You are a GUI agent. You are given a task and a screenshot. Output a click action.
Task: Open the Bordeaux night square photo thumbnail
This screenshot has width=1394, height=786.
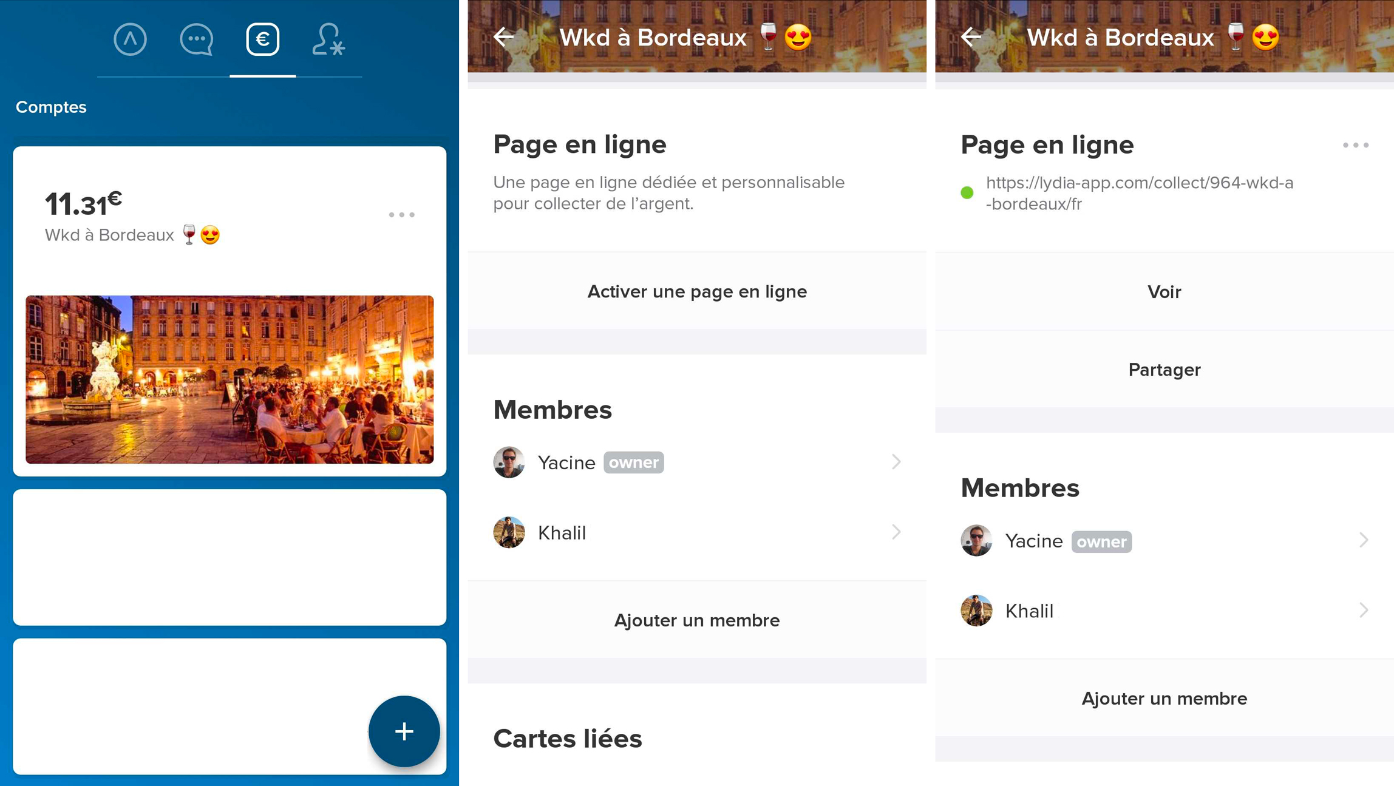point(229,379)
